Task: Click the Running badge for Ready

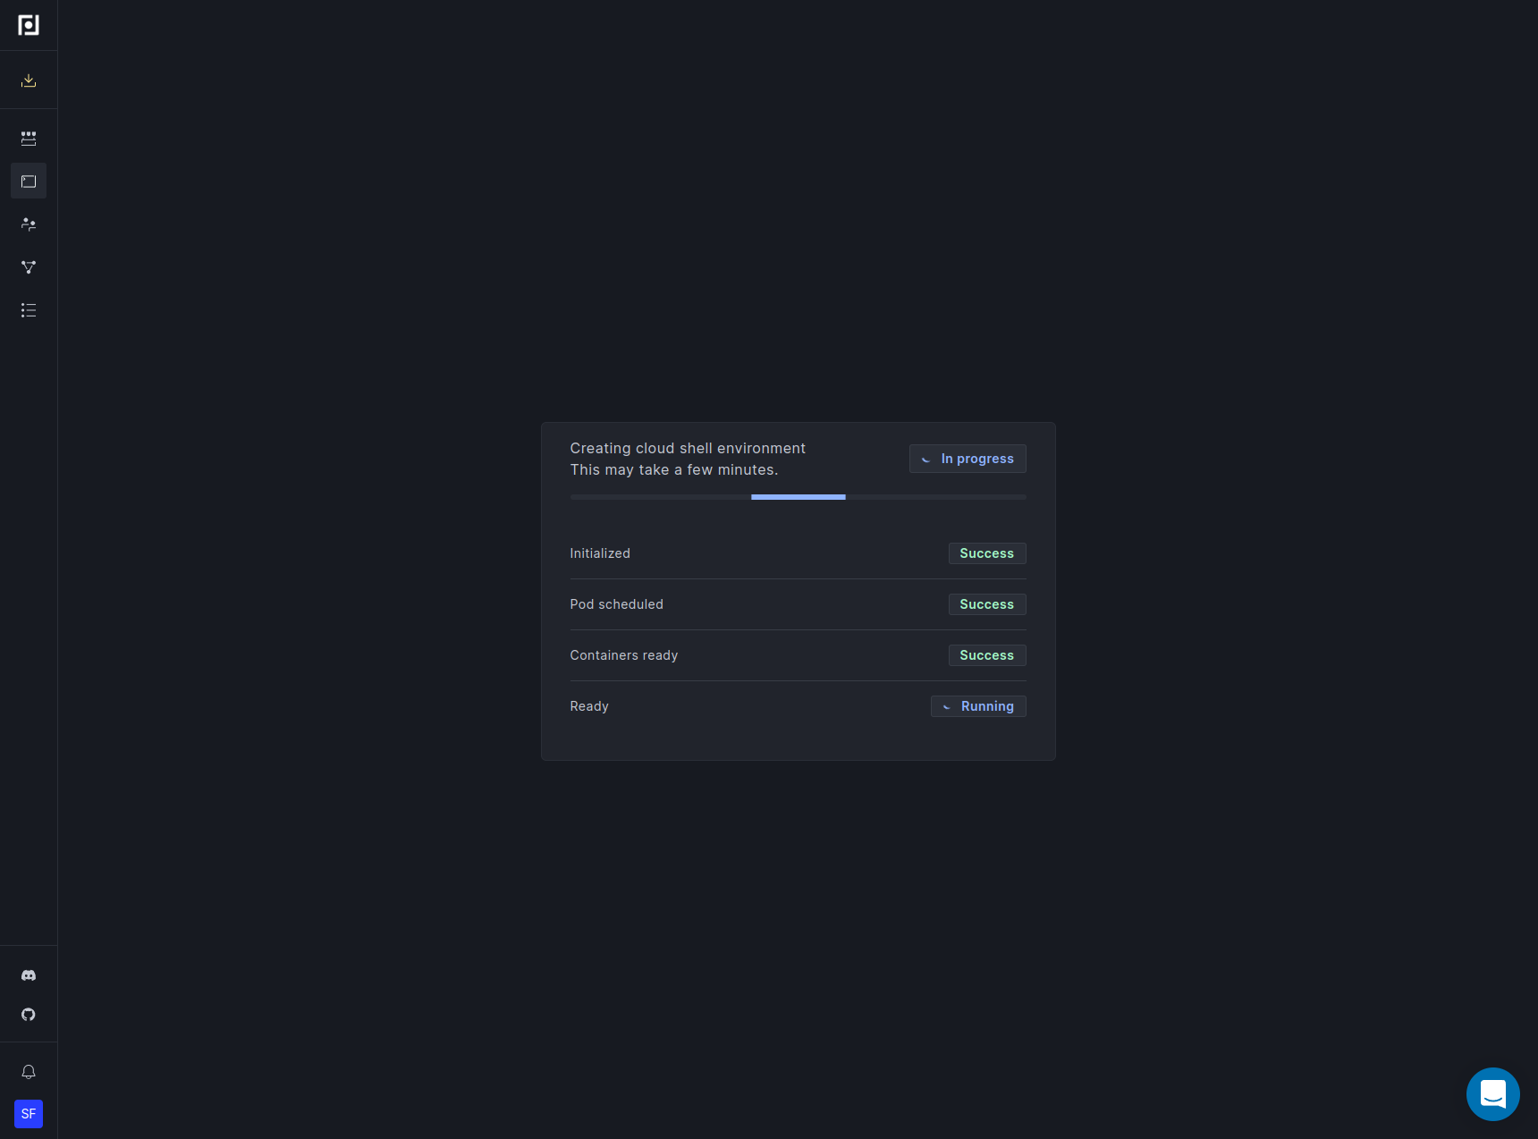Action: tap(978, 706)
